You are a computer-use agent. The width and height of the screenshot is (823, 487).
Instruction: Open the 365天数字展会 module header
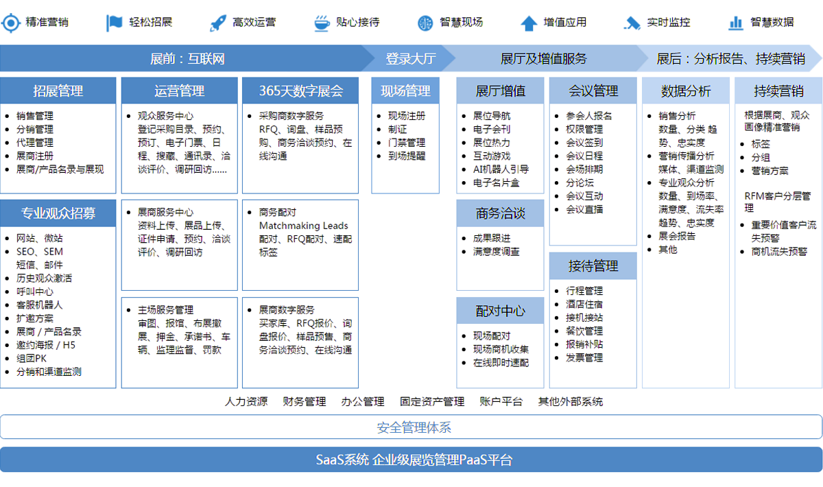tap(300, 91)
